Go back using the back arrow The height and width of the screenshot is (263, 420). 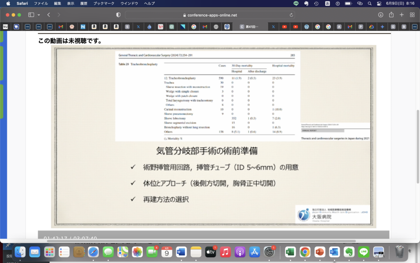[x=48, y=15]
